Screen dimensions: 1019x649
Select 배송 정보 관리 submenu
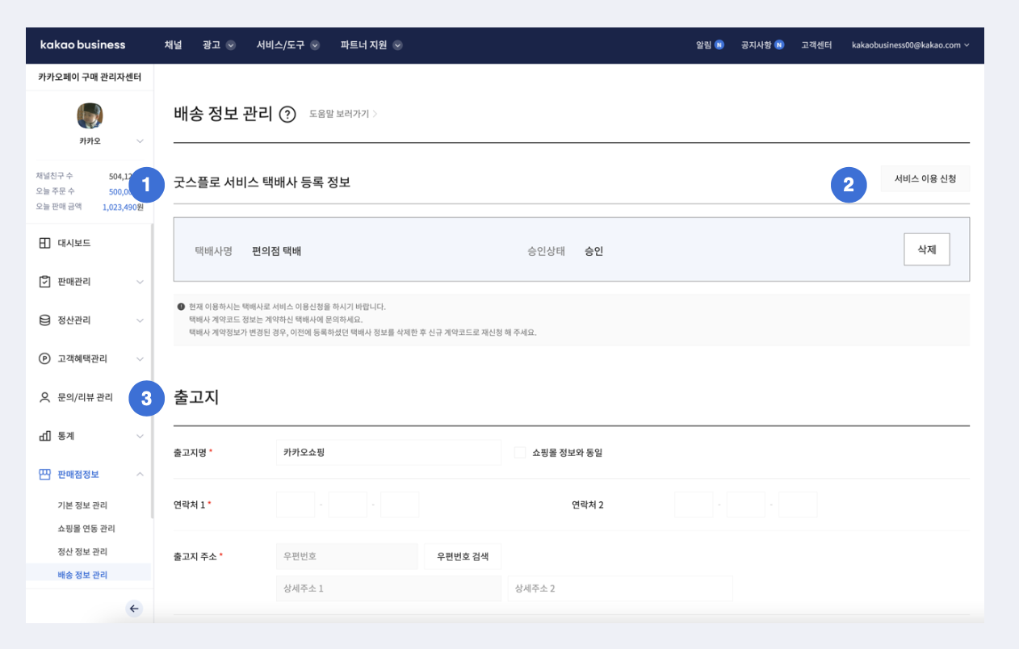[82, 576]
